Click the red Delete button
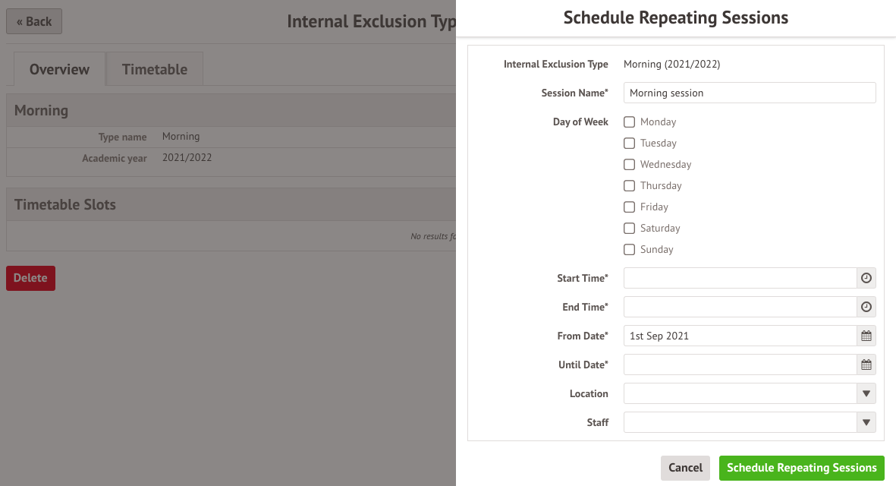896x486 pixels. [31, 278]
